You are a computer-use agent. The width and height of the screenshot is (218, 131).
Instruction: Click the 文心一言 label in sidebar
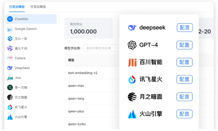tap(21, 39)
